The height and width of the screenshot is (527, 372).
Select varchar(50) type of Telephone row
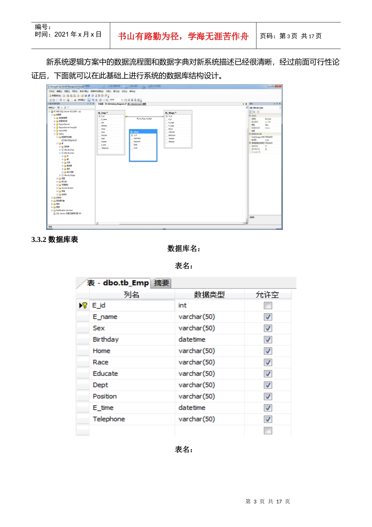click(209, 419)
